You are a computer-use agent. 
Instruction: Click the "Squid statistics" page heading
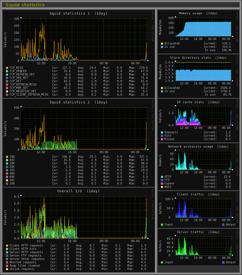coord(25,5)
